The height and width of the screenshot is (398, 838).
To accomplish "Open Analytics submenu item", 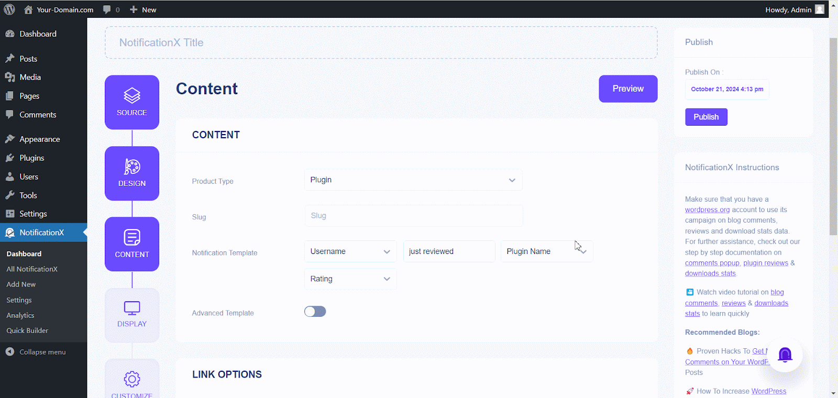I will [20, 315].
